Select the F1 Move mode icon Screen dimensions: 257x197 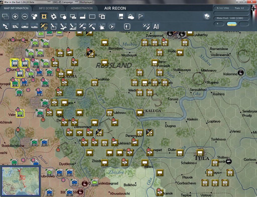click(x=6, y=27)
